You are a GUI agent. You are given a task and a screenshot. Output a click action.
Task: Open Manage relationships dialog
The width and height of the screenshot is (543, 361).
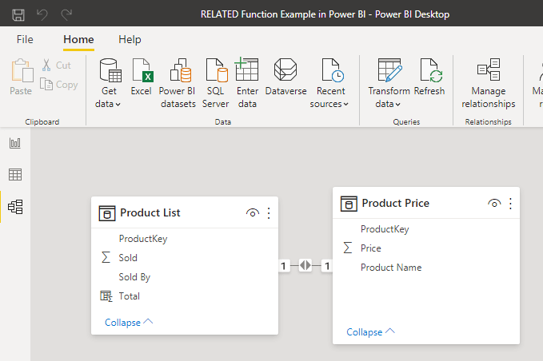tap(489, 83)
